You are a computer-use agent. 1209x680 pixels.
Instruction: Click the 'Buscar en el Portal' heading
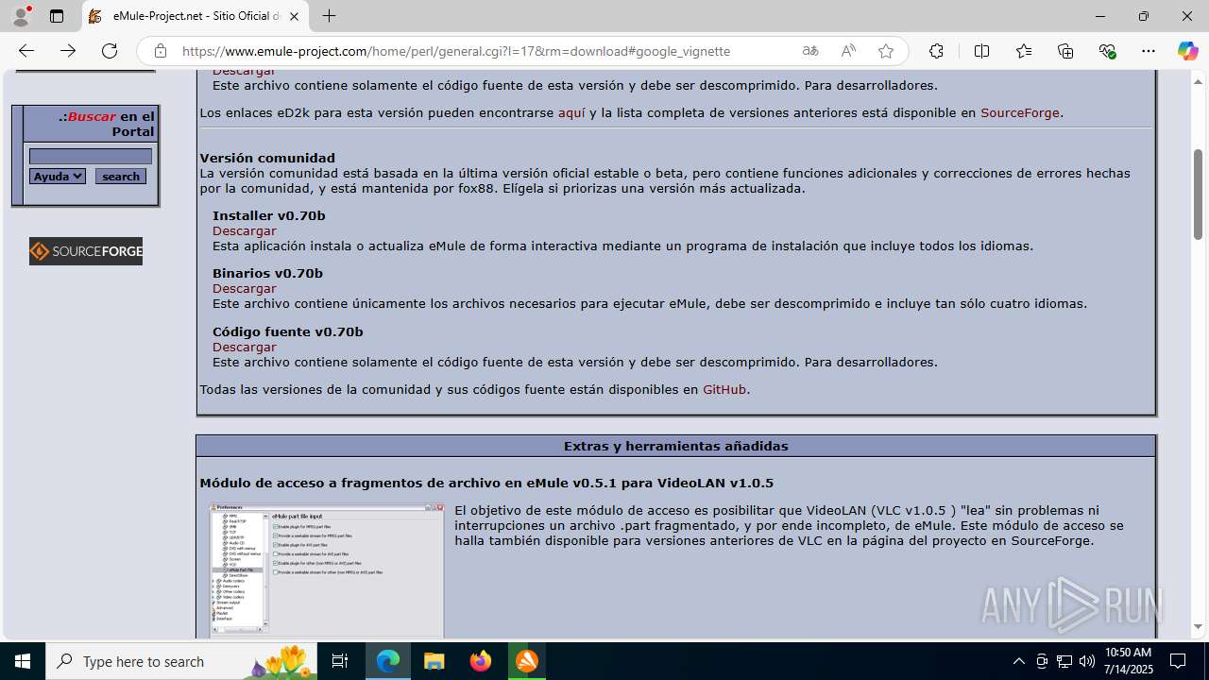point(106,124)
